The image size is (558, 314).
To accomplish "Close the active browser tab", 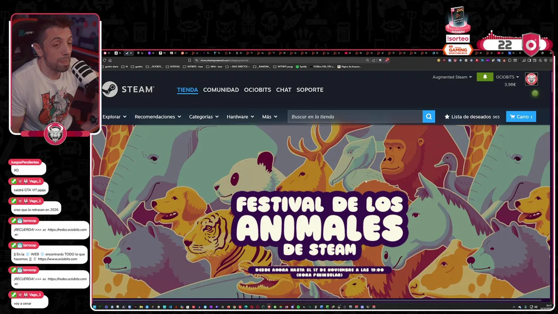I will point(131,53).
